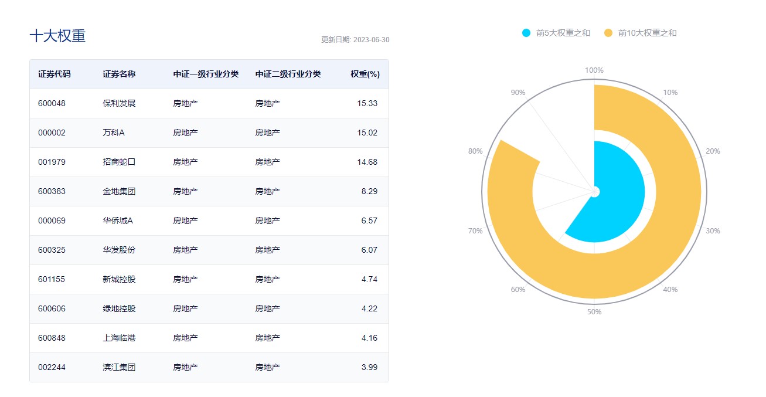The height and width of the screenshot is (397, 766).
Task: Click the 中证二级行业分类 column header
Action: tap(288, 74)
